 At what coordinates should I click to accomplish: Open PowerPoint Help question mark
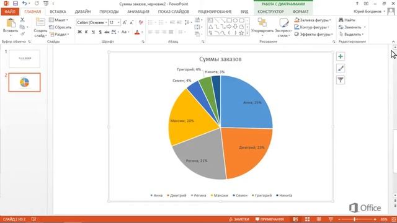click(357, 4)
